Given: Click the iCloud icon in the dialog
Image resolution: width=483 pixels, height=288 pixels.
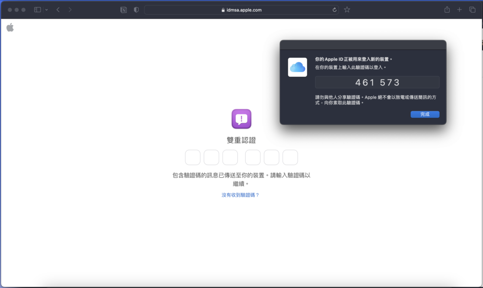Looking at the screenshot, I should click(x=298, y=67).
